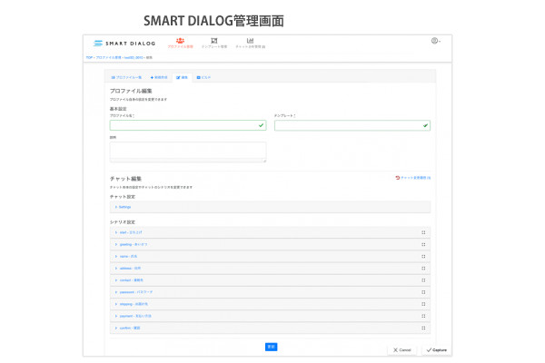545x363 pixels.
Task: Click the Cancel button
Action: [402, 350]
